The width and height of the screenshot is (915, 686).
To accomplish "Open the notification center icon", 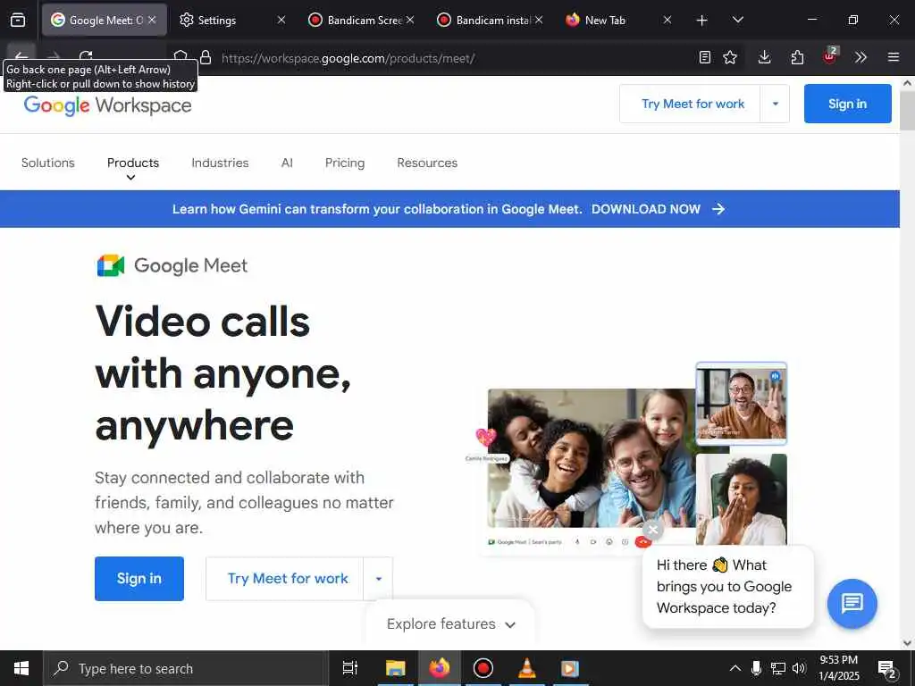I will coord(887,669).
